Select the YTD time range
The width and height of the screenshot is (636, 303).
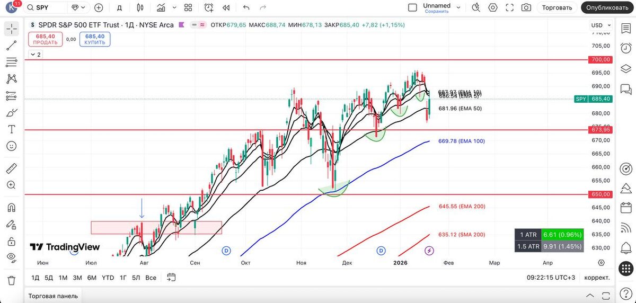click(108, 278)
